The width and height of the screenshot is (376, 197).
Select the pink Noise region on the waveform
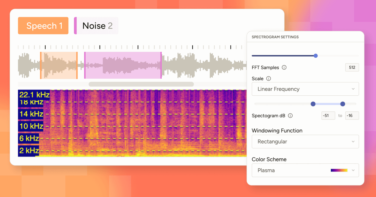123,65
